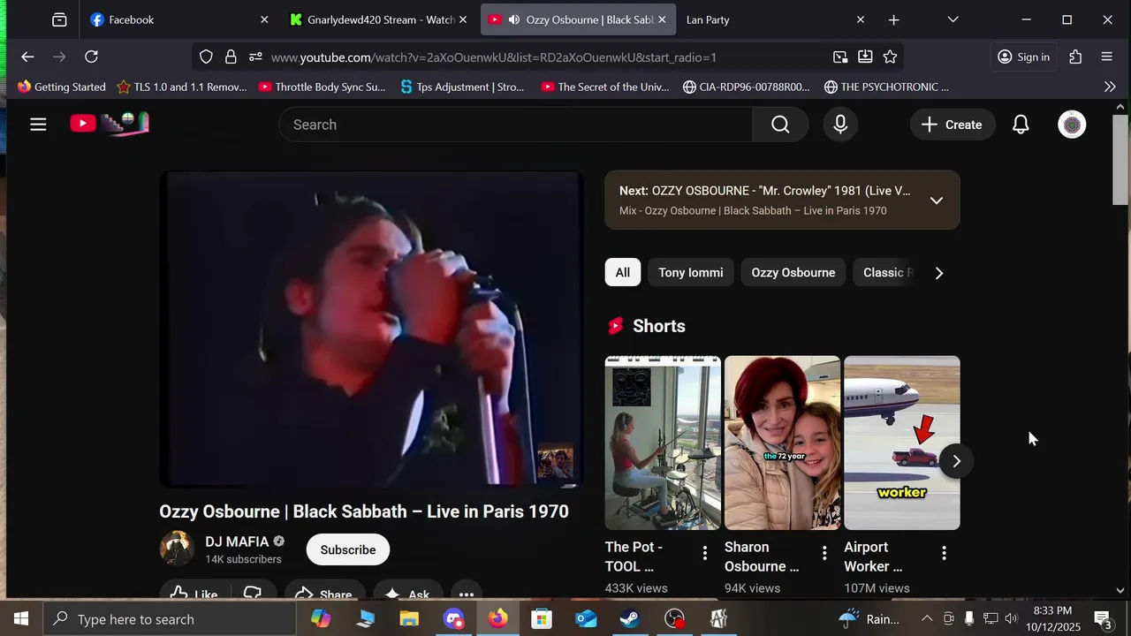This screenshot has width=1131, height=636.
Task: List all tabs dropdown arrow
Action: tap(953, 19)
